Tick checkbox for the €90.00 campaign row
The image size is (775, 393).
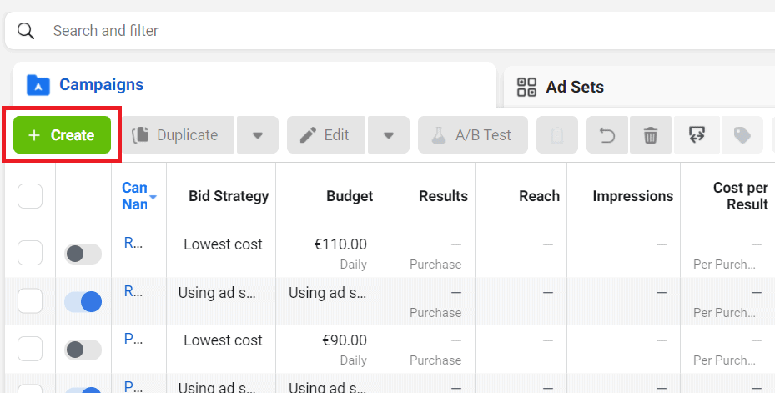(30, 349)
